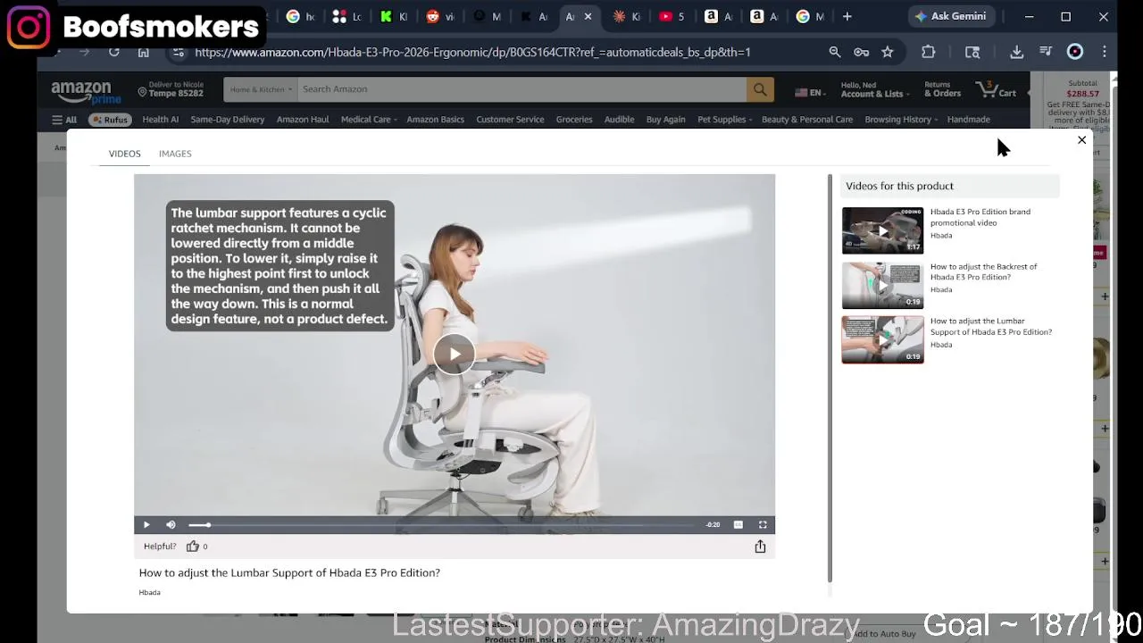Open a new browser tab
Screen dimensions: 1143x643
click(847, 16)
